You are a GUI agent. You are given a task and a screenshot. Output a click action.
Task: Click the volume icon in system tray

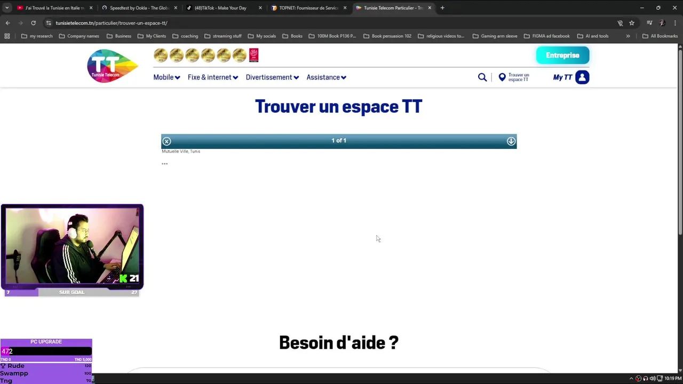coord(652,379)
